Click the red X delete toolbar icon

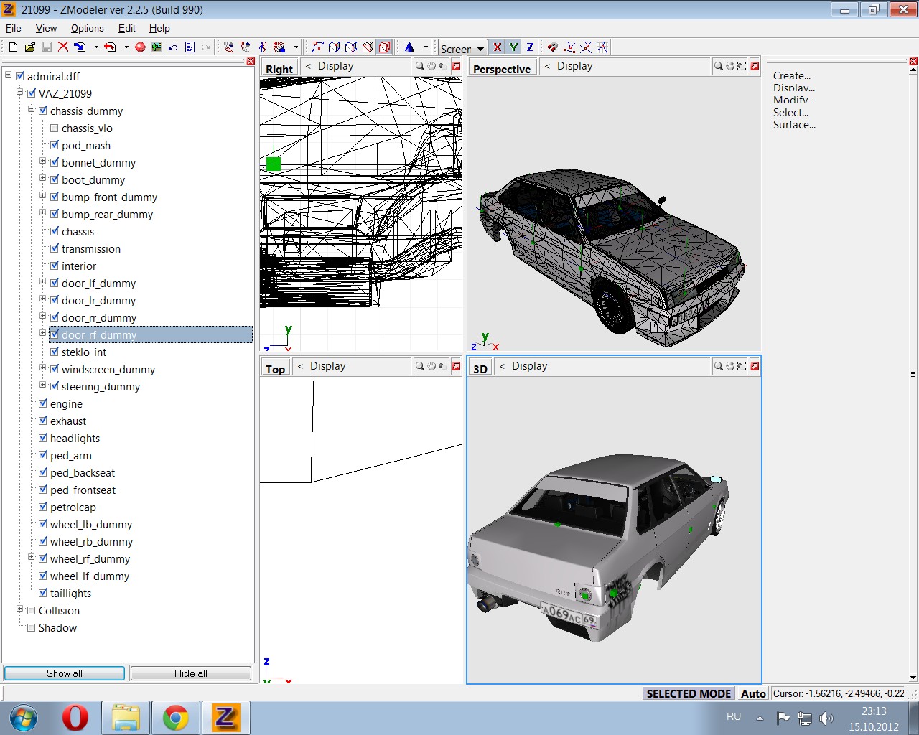click(x=63, y=47)
